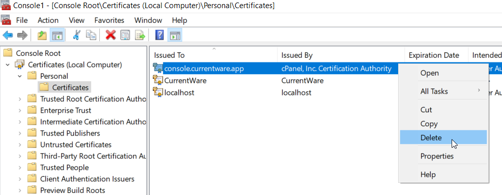
Task: Click the MMC toolbox icon beside File
Action: pos(6,20)
